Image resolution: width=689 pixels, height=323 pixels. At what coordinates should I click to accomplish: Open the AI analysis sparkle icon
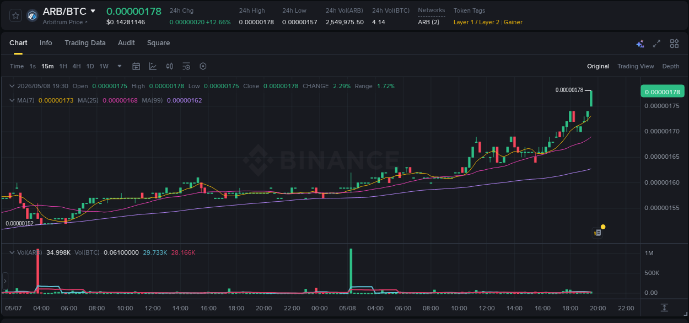tap(640, 44)
